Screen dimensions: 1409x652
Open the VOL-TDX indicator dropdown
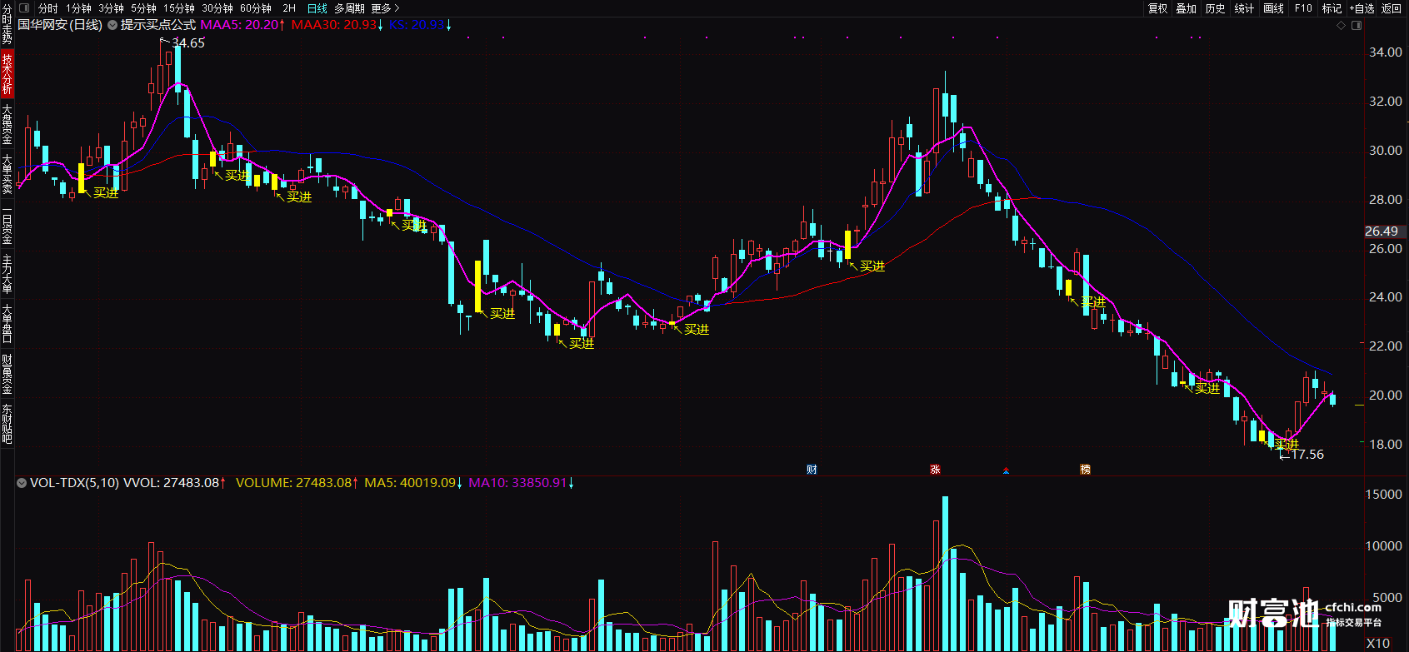[22, 483]
